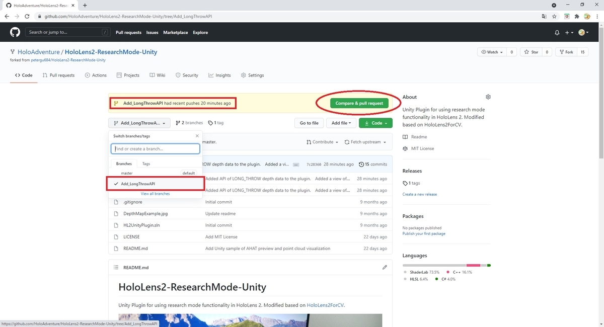Expand the Fetch upstream dropdown
The image size is (604, 327).
coord(365,142)
